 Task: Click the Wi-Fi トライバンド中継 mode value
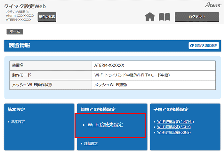point(132,75)
